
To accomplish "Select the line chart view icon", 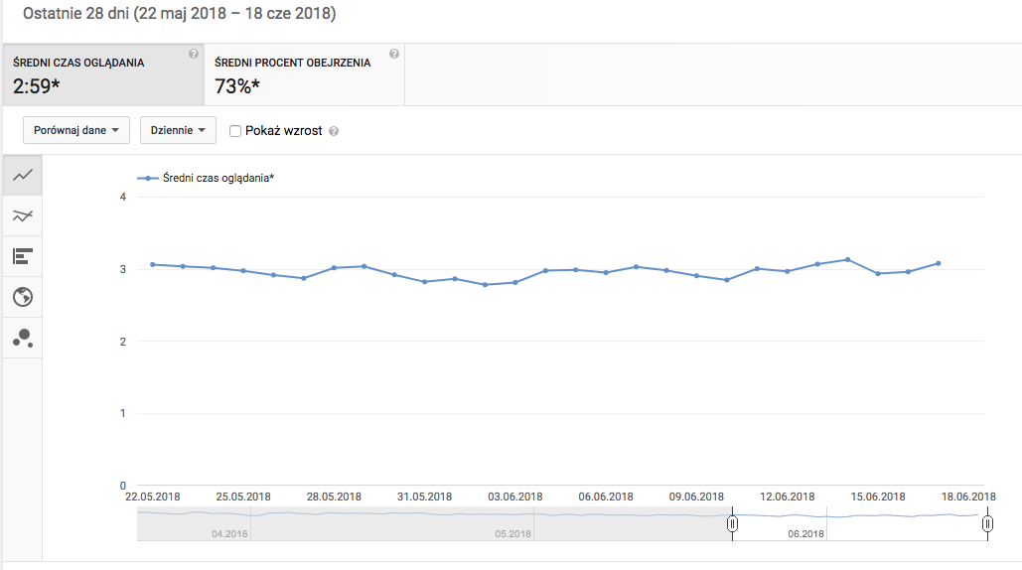I will (x=23, y=175).
